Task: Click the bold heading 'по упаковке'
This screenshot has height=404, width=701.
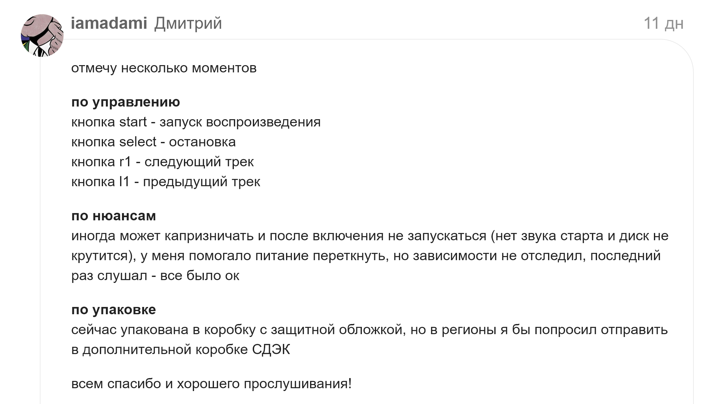Action: [113, 310]
